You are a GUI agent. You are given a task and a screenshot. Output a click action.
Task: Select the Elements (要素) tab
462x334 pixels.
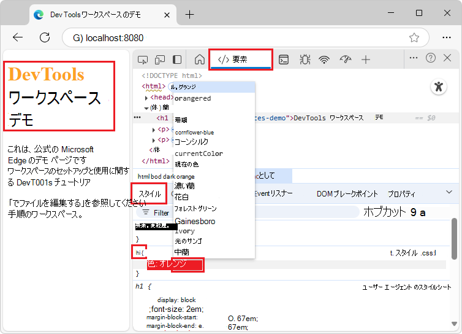(241, 60)
